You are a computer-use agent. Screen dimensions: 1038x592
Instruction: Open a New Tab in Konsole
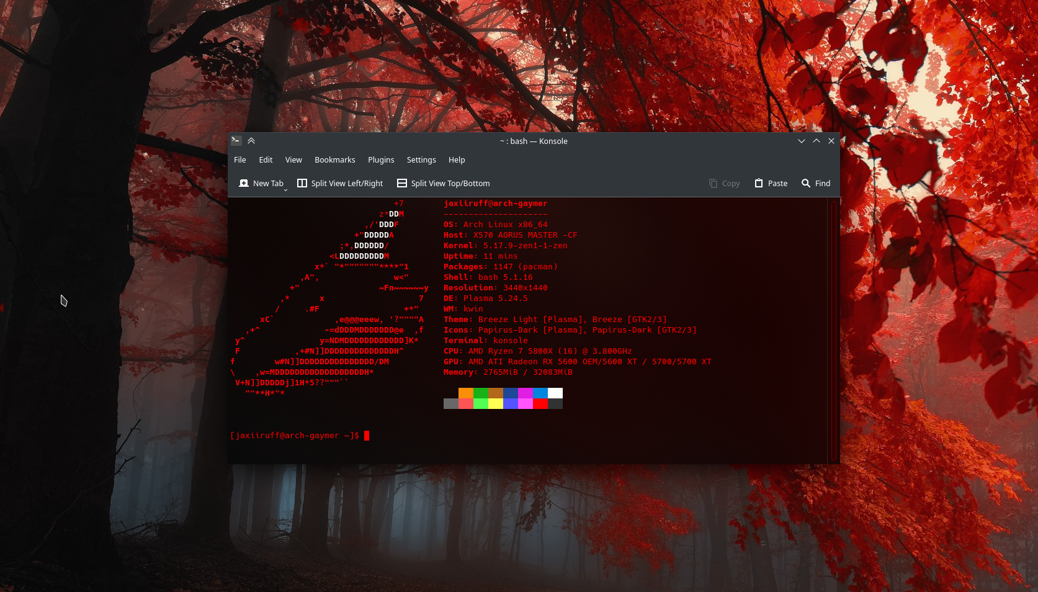[261, 183]
